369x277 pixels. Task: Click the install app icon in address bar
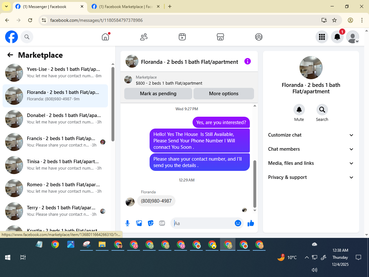tap(324, 20)
